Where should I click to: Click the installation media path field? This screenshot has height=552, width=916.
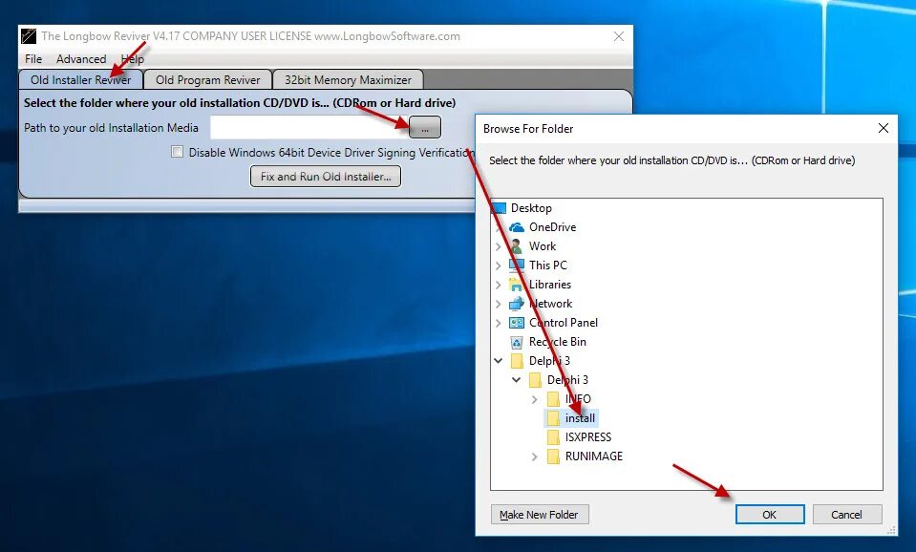(x=309, y=128)
